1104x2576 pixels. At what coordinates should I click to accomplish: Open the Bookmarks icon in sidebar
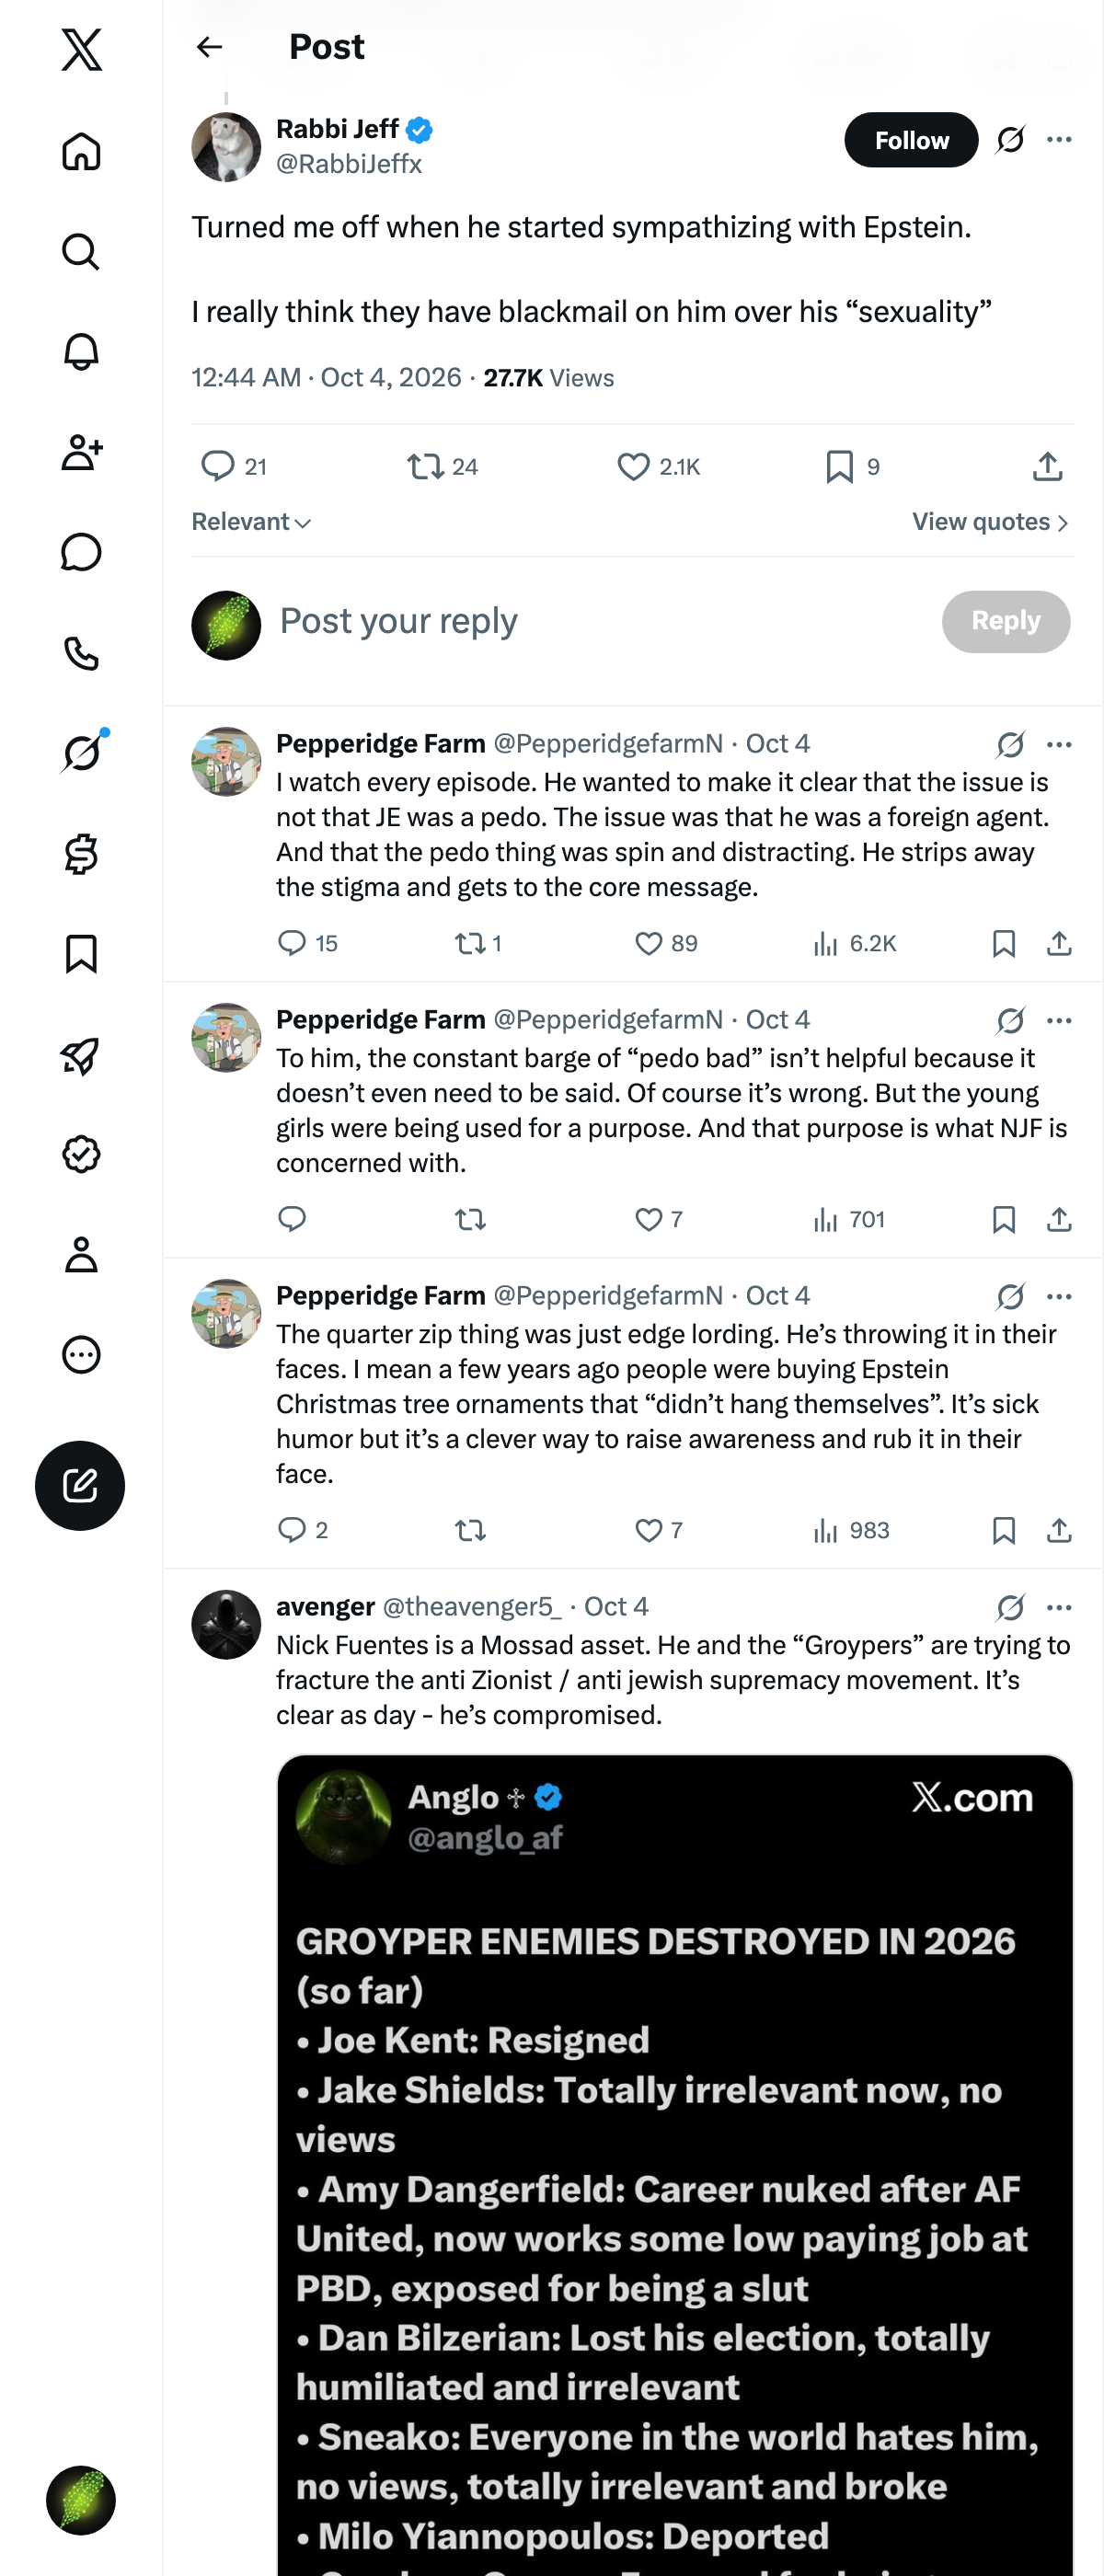click(x=81, y=954)
